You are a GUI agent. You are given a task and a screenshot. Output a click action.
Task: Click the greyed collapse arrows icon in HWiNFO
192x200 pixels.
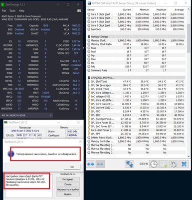pyautogui.click(x=100, y=164)
